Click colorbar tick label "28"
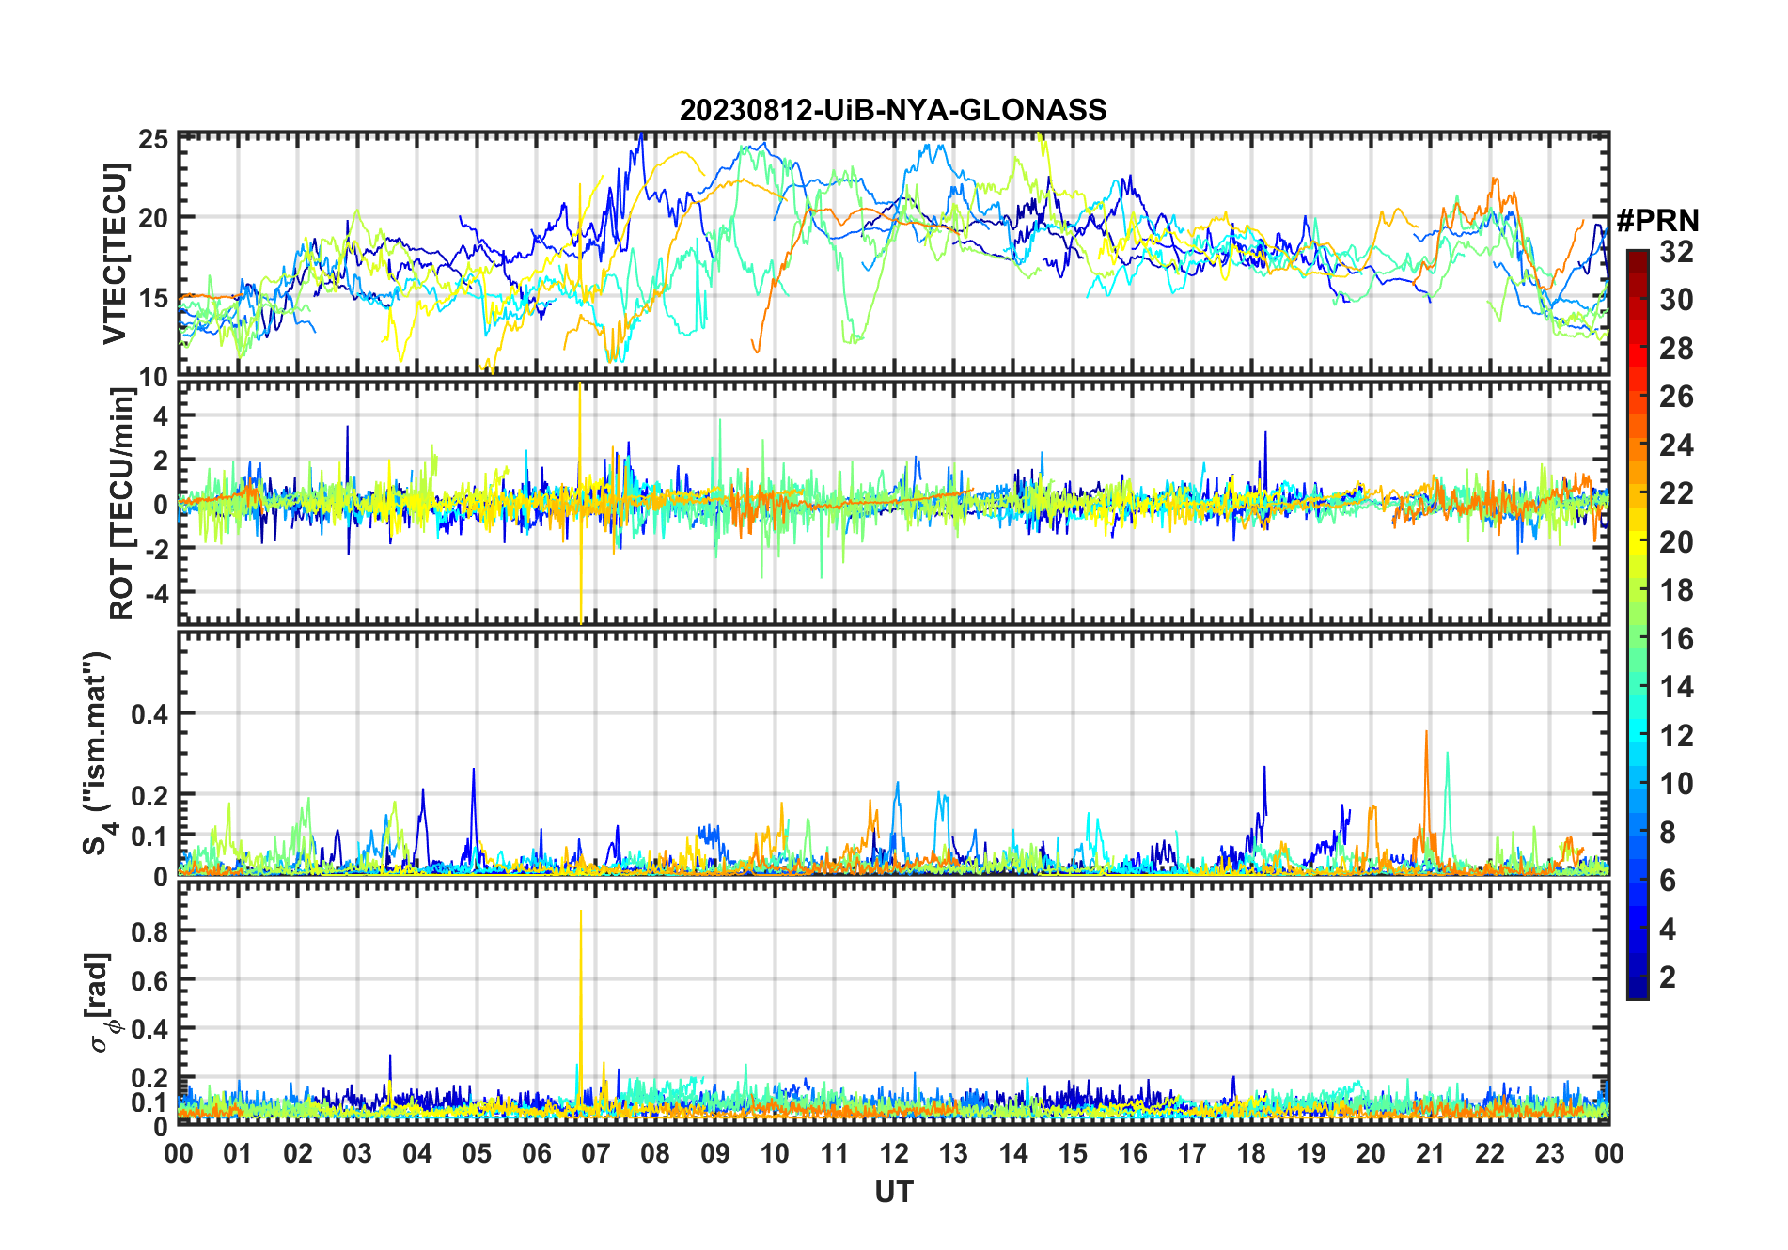The width and height of the screenshot is (1788, 1250). (1676, 349)
